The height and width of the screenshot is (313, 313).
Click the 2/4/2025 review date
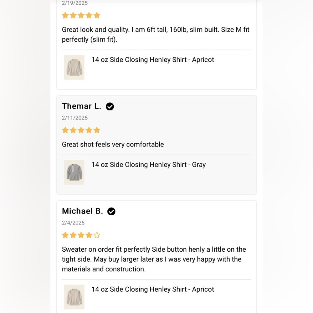73,223
